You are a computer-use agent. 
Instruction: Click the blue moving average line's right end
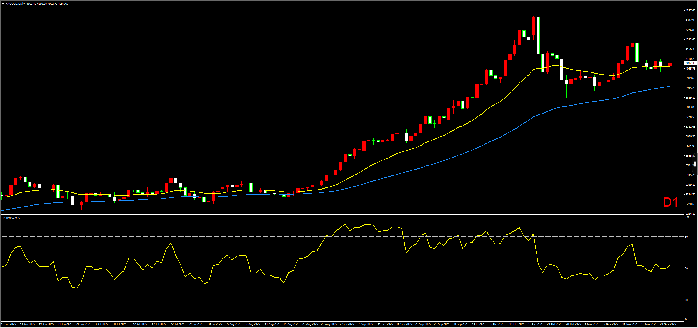pos(669,87)
